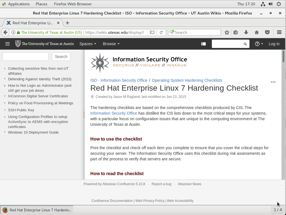The height and width of the screenshot is (215, 286).
Task: Click Report a bug footer link
Action: [161, 184]
